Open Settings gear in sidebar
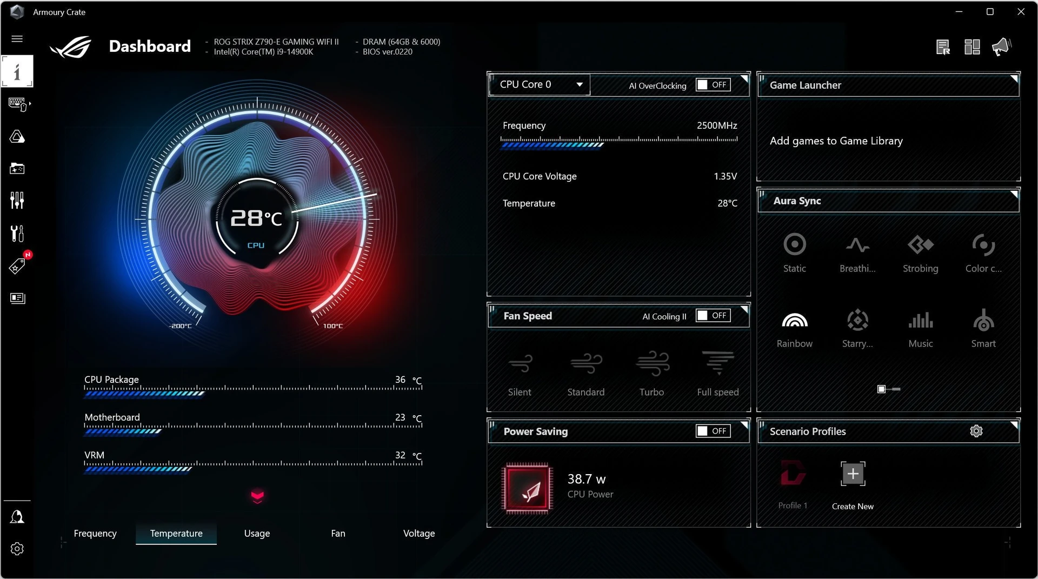Image resolution: width=1038 pixels, height=579 pixels. coord(17,549)
